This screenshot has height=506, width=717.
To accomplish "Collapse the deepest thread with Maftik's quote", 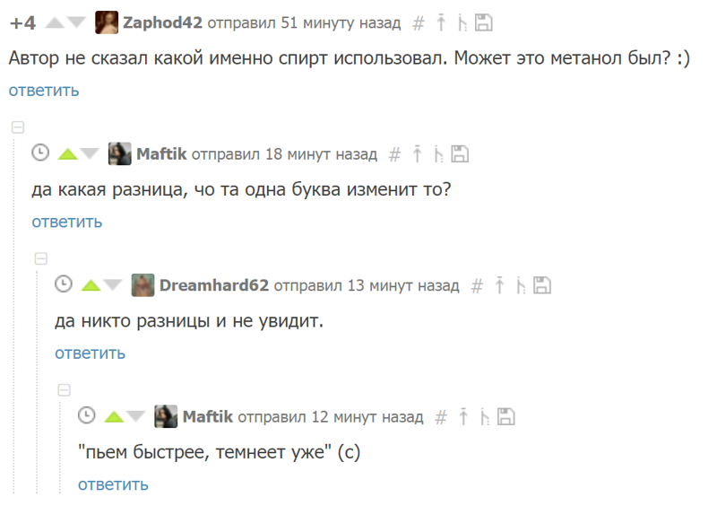I will coord(64,390).
